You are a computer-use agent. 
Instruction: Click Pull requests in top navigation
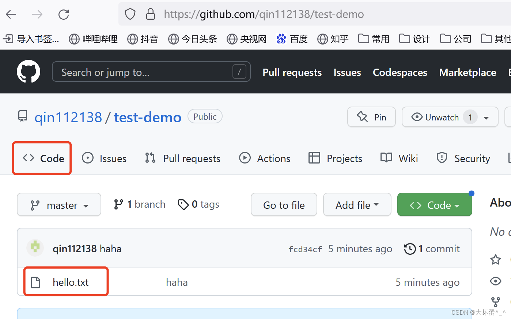point(292,72)
